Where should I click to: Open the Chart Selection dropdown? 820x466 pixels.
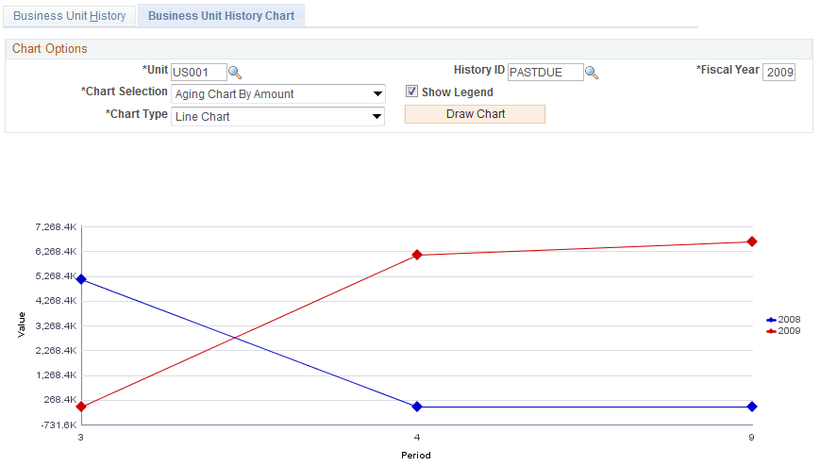point(278,94)
